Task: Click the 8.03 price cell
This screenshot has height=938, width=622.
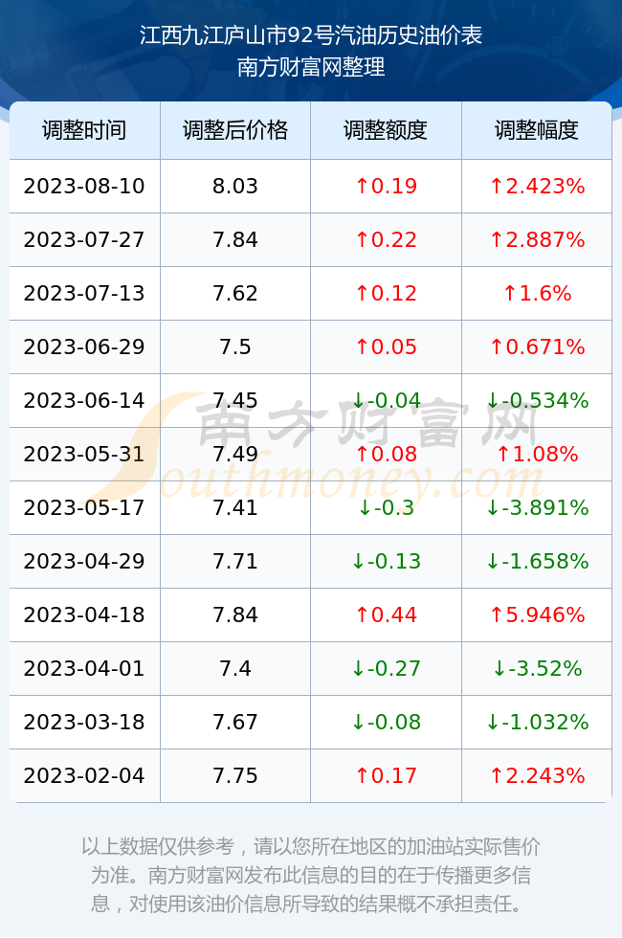Action: point(235,186)
